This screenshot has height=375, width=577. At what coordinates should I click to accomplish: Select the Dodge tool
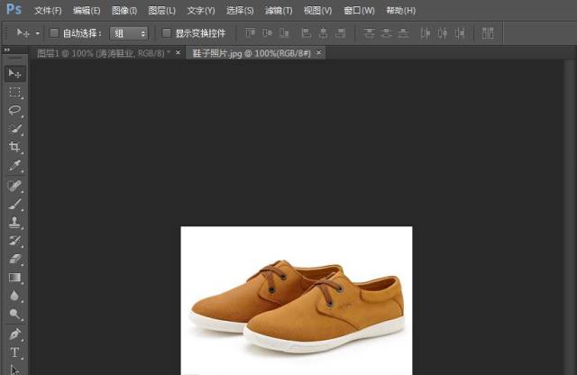[14, 314]
